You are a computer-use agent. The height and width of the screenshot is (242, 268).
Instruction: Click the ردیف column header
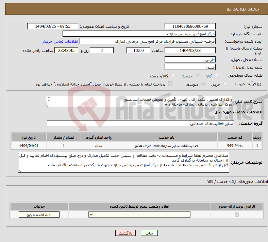257,137
